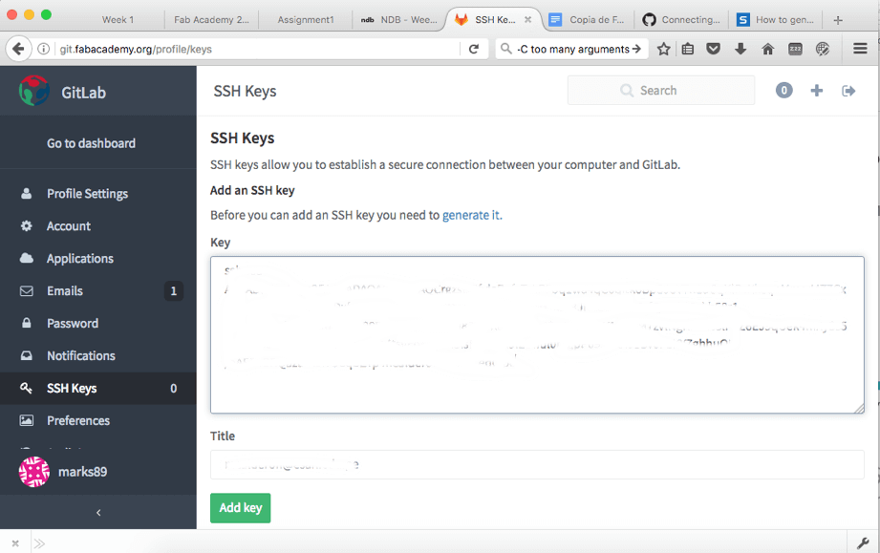Open a new browser tab with plus

coord(838,20)
